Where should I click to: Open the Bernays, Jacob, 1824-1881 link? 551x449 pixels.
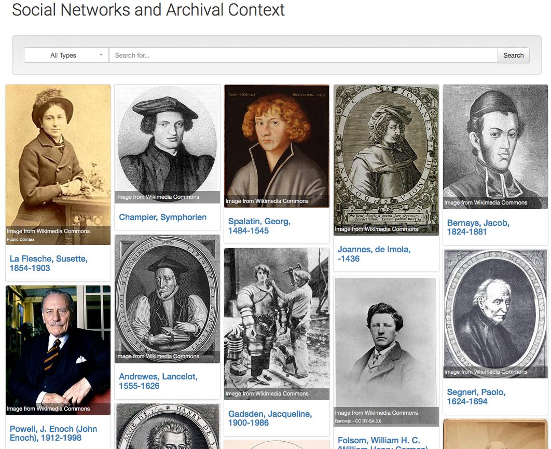click(478, 227)
